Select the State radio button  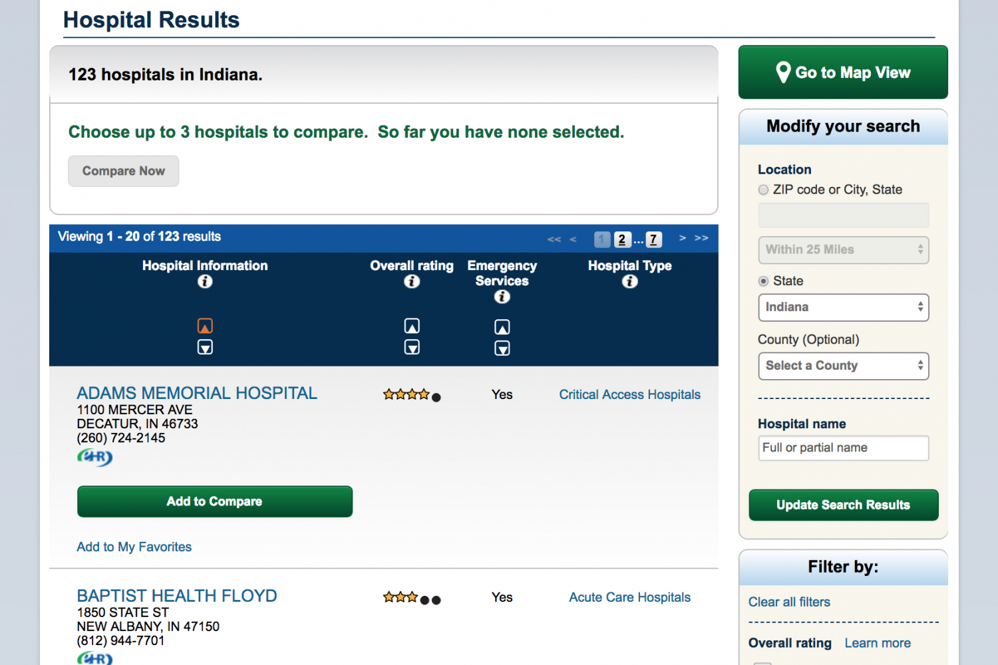coord(764,281)
